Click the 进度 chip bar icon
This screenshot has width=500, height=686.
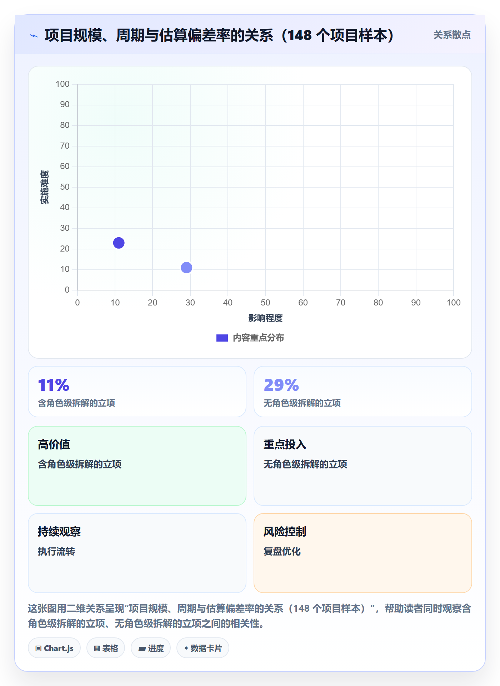142,649
